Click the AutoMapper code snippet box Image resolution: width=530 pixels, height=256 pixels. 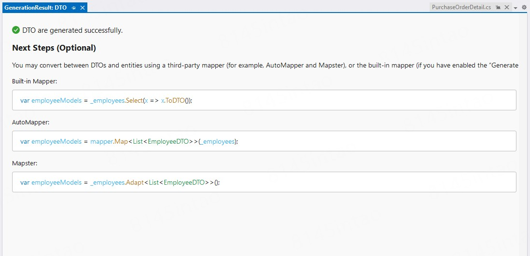338,141
